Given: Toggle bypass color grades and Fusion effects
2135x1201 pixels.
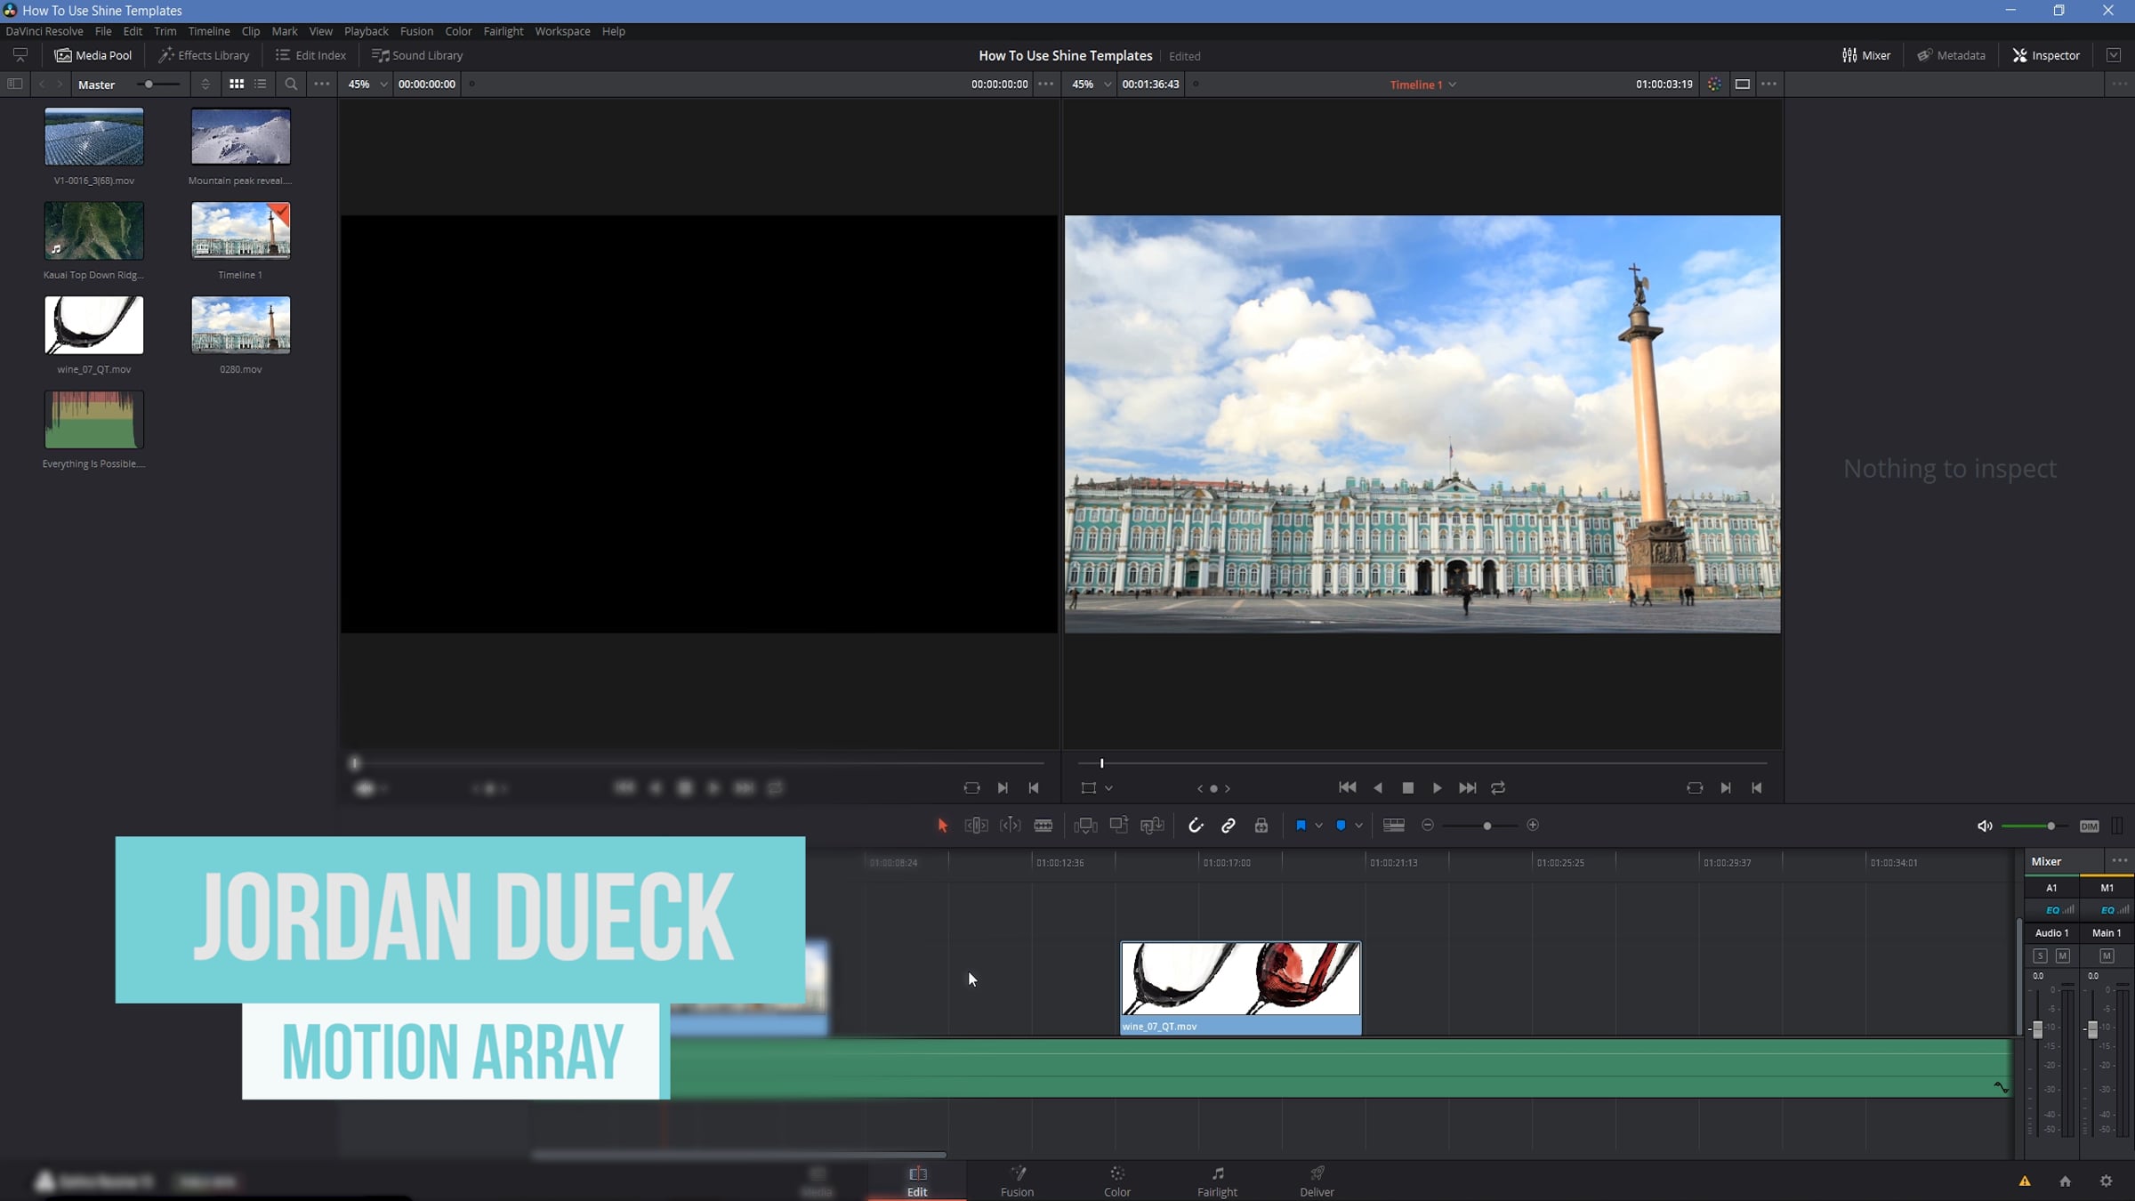Looking at the screenshot, I should [x=1714, y=85].
